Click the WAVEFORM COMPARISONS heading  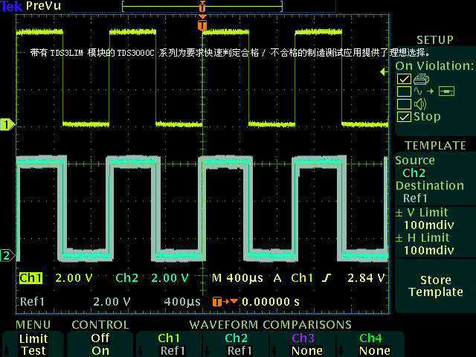[x=270, y=325]
